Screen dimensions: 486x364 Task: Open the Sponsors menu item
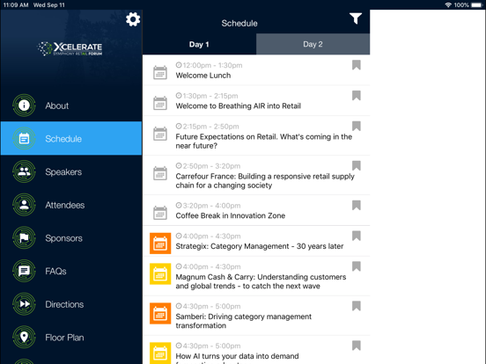[x=71, y=238]
